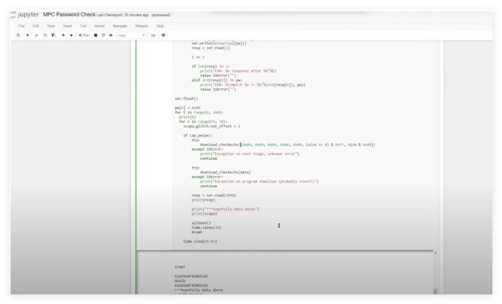Interrupt the kernel with stop icon
The height and width of the screenshot is (304, 502).
pyautogui.click(x=96, y=35)
